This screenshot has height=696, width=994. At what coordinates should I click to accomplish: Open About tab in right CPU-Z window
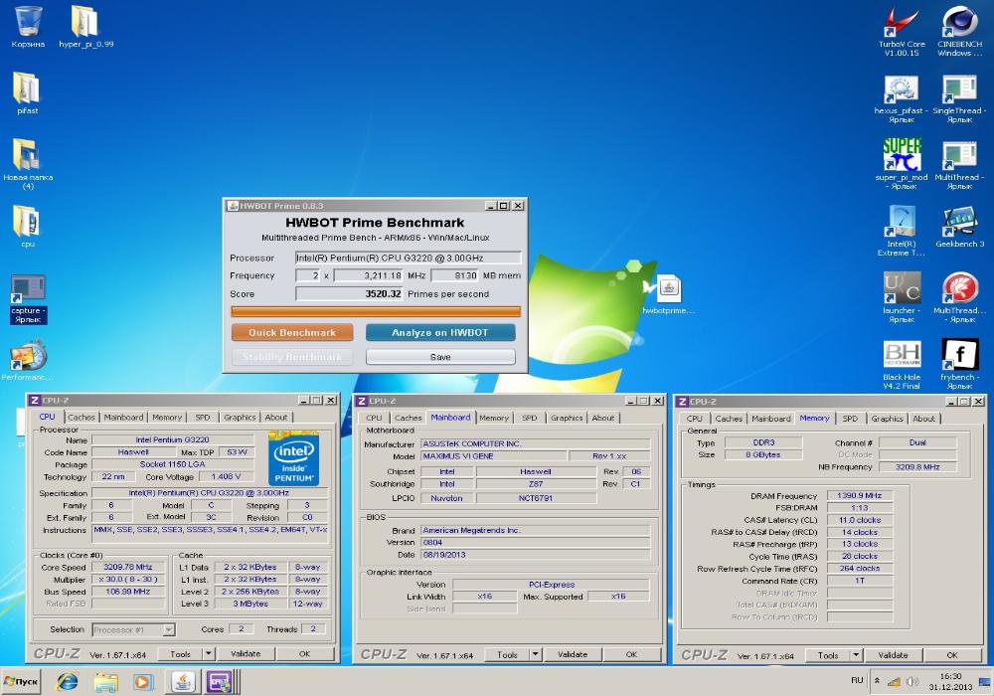pyautogui.click(x=923, y=419)
